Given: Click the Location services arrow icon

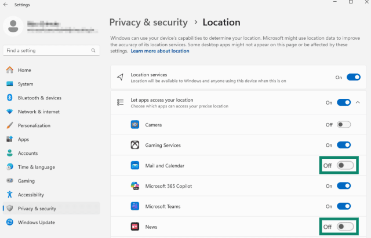Looking at the screenshot, I should 120,77.
